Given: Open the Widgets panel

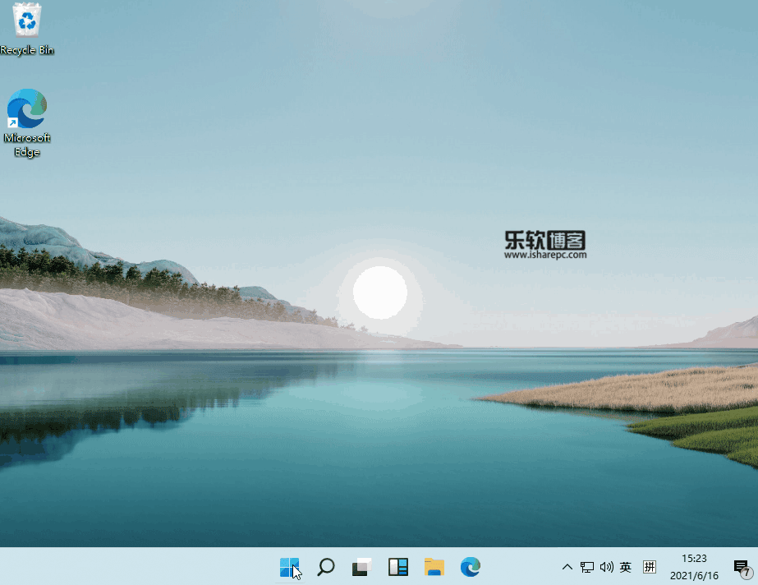Looking at the screenshot, I should (x=397, y=567).
